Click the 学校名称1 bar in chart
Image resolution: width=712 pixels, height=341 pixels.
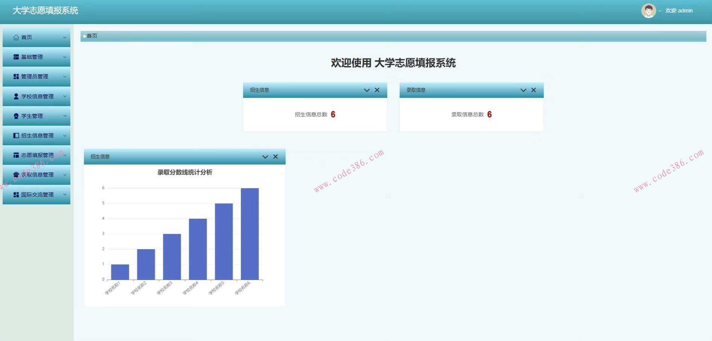(120, 272)
